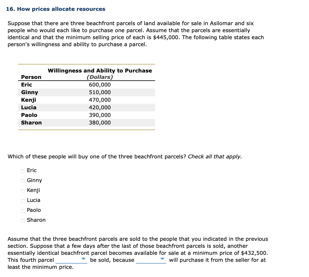The height and width of the screenshot is (277, 309).
Task: Click Sharon's 380,000 table cell
Action: coord(100,122)
